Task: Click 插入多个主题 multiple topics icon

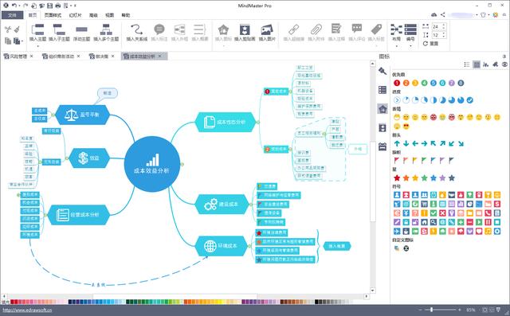Action: tap(106, 33)
